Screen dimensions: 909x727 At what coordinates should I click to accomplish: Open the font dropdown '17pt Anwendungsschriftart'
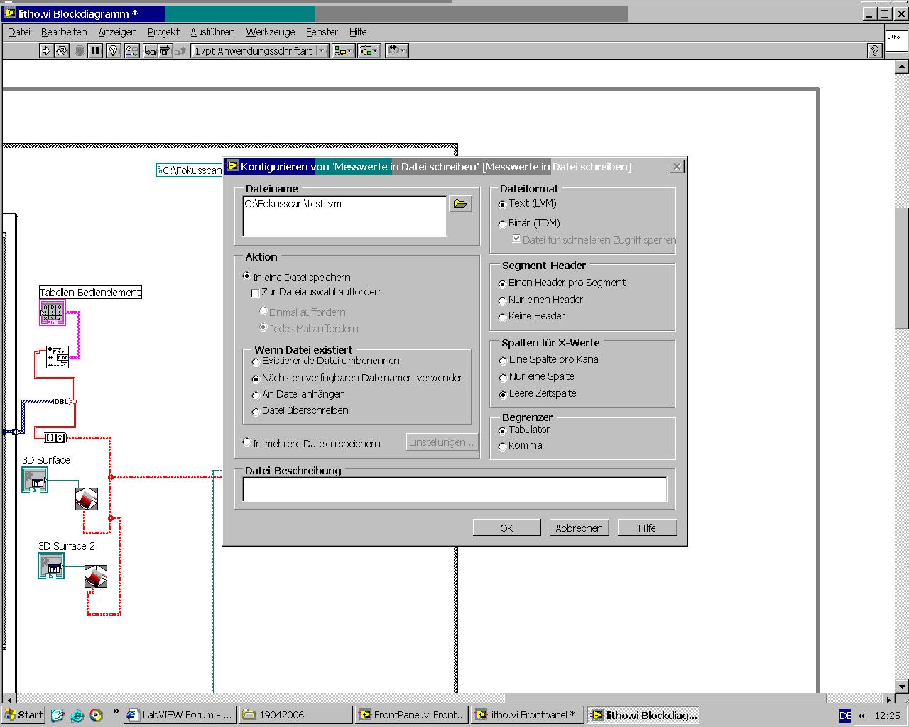tap(260, 51)
